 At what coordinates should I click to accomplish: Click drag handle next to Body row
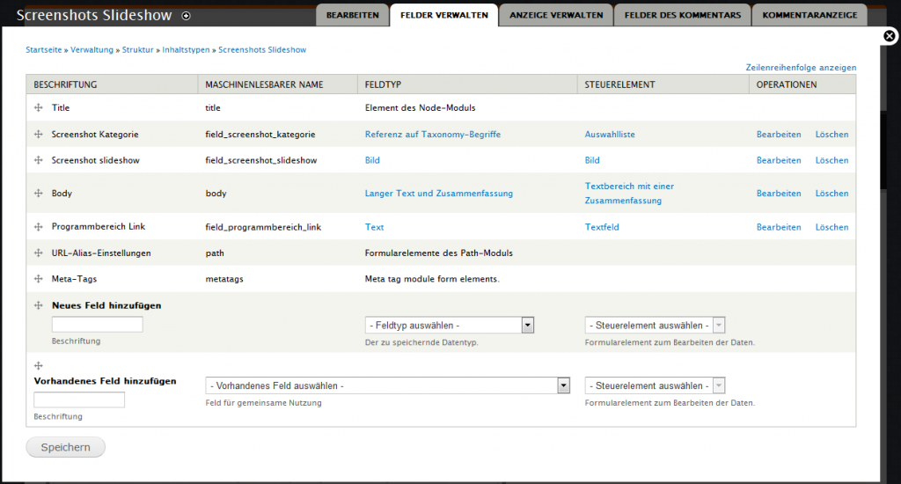[38, 194]
